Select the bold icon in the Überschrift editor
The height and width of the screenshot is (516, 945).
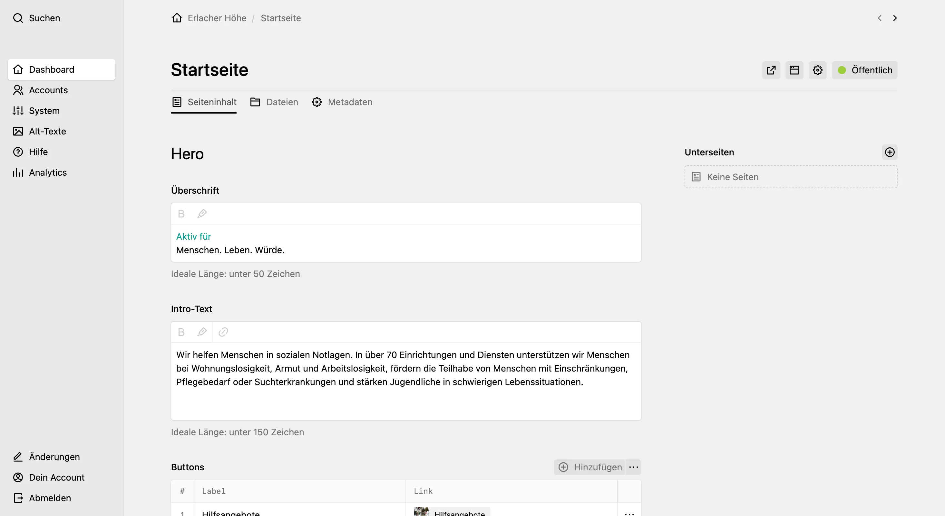[x=181, y=214]
